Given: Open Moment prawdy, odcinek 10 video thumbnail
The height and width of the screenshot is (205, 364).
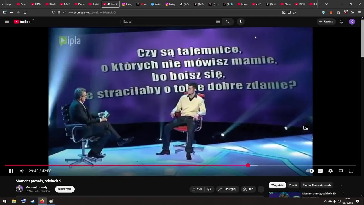Looking at the screenshot, I should (x=285, y=194).
